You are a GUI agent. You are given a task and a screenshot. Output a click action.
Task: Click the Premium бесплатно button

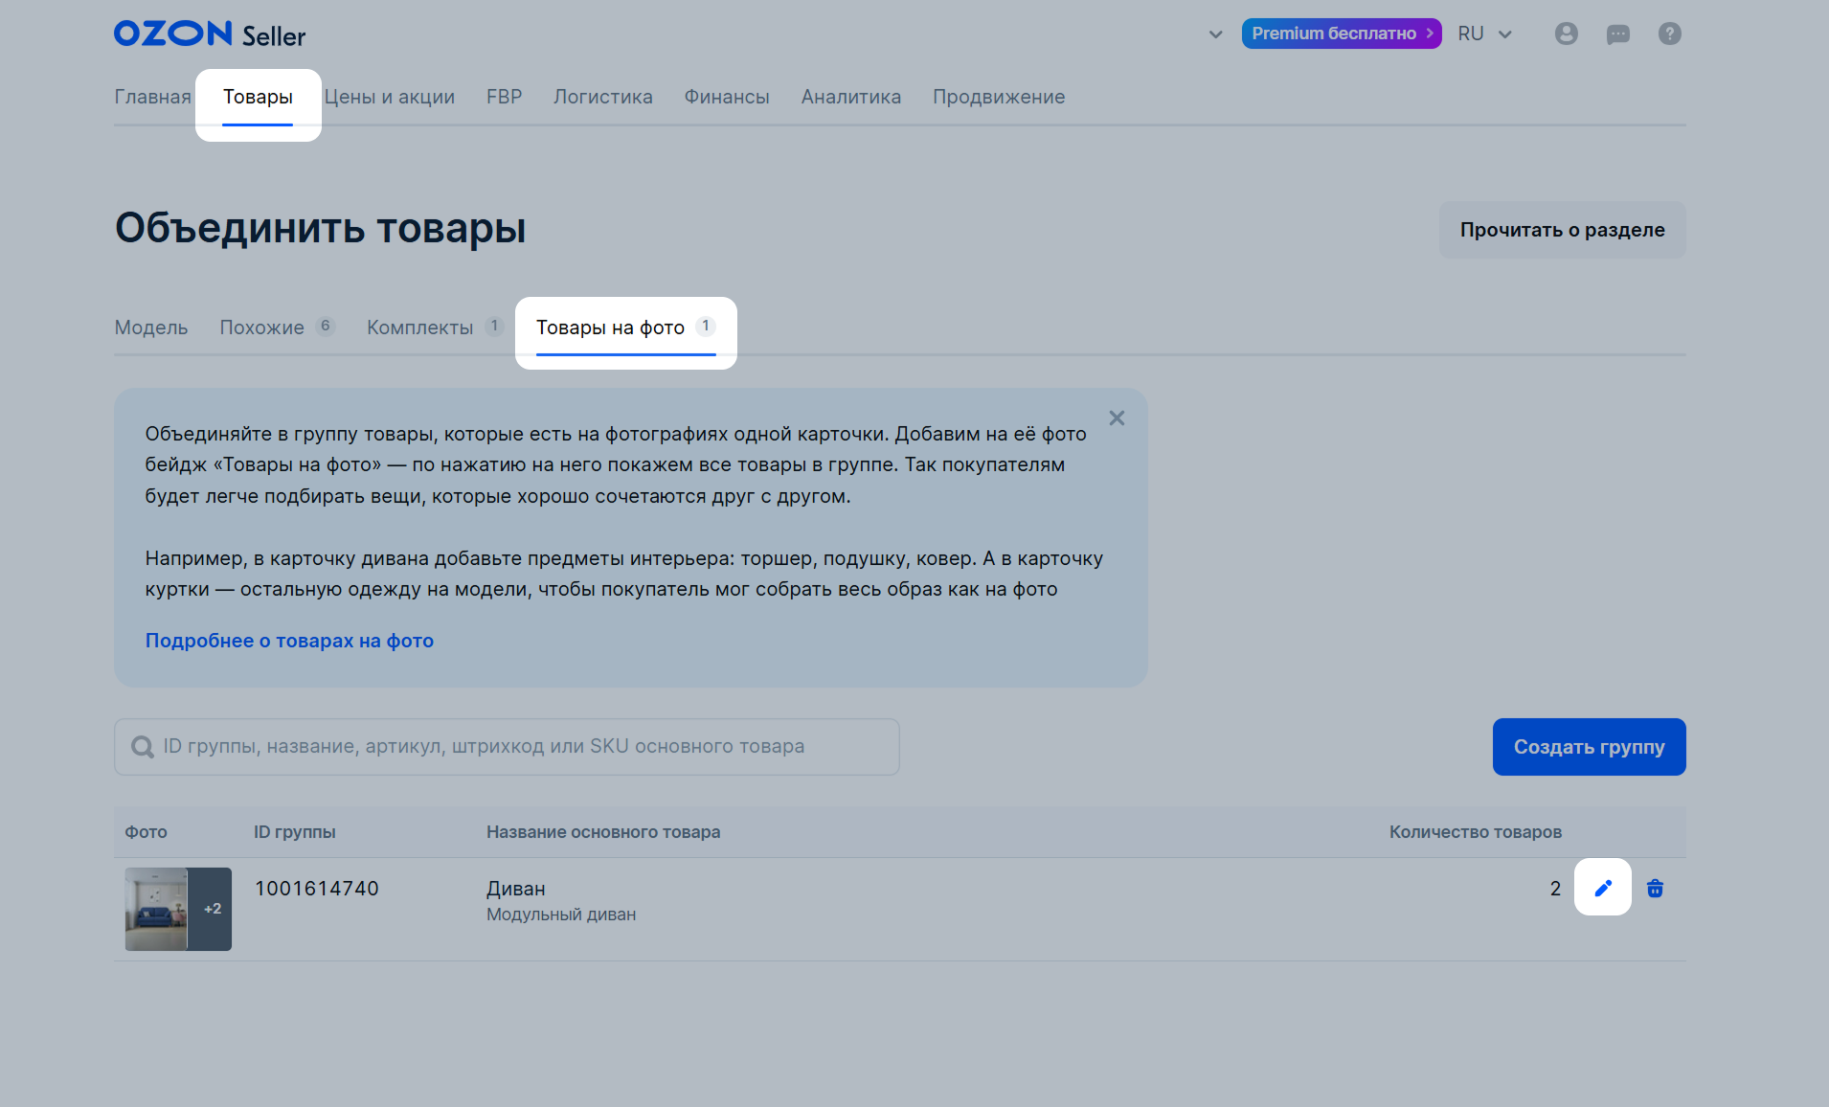(x=1341, y=34)
